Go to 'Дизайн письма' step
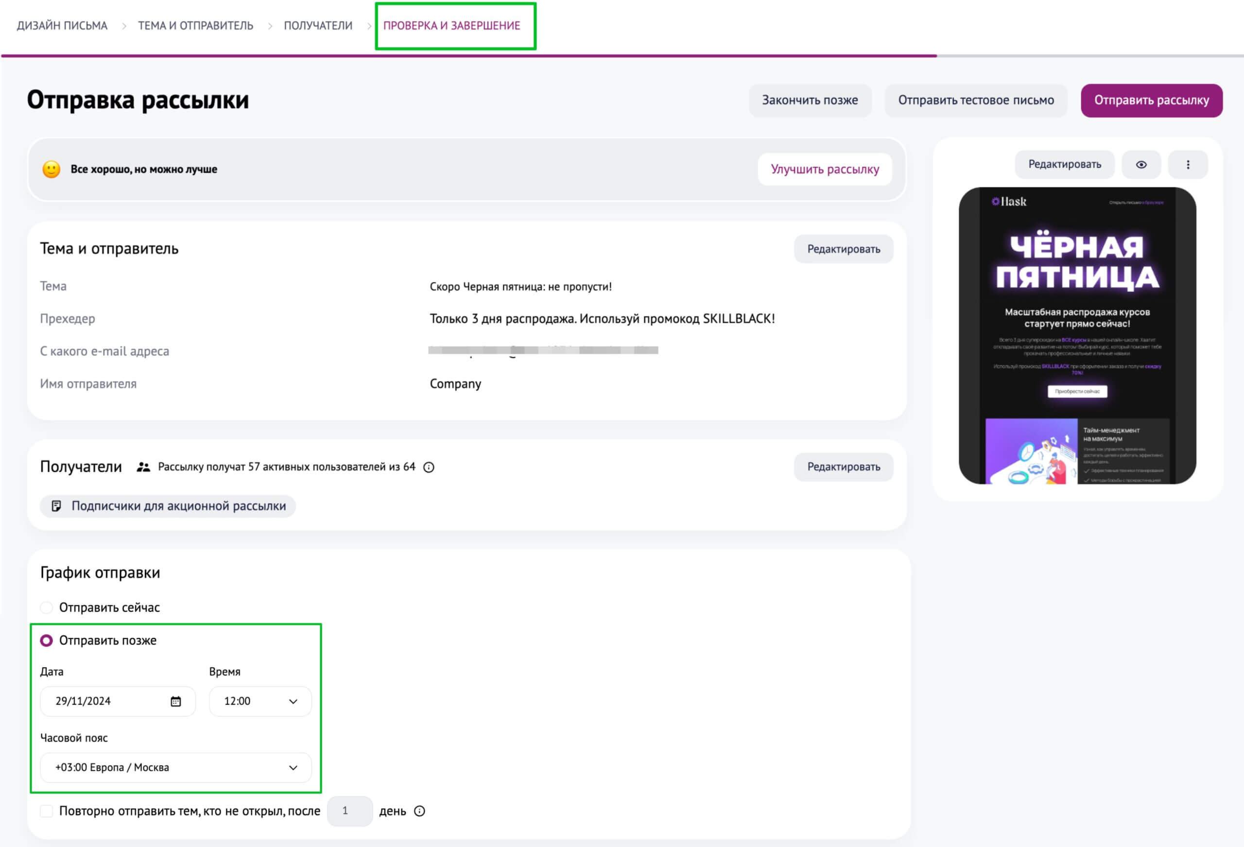 (62, 26)
